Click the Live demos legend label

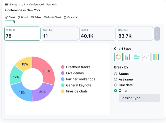point(75,73)
